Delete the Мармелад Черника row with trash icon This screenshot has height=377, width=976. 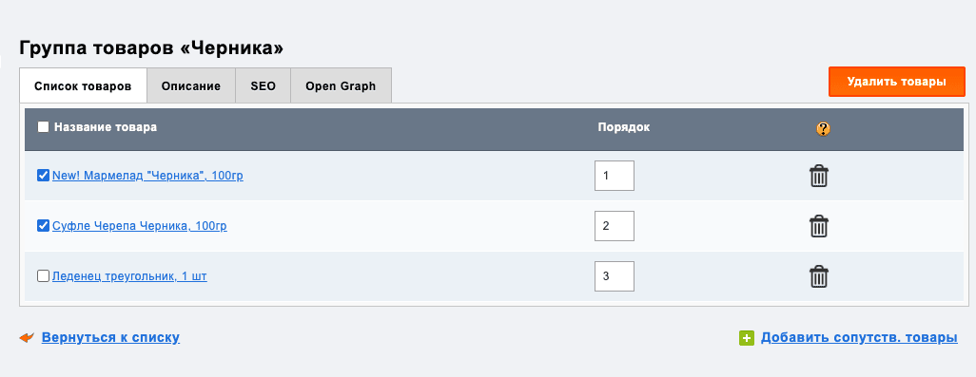(x=818, y=177)
